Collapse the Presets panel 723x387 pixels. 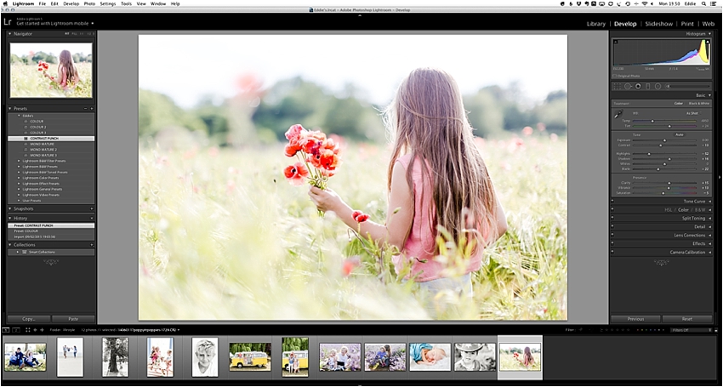9,108
